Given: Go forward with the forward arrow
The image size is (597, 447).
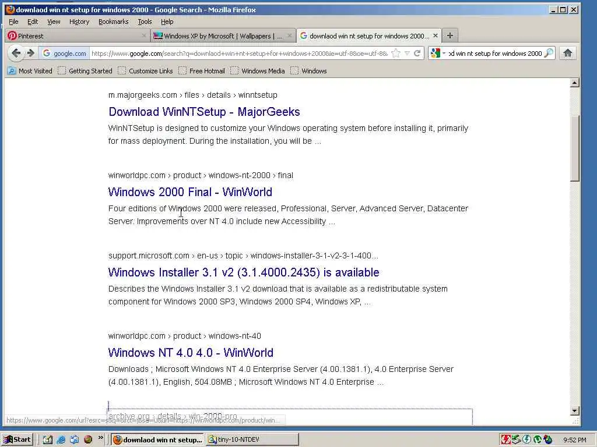Looking at the screenshot, I should [x=31, y=53].
